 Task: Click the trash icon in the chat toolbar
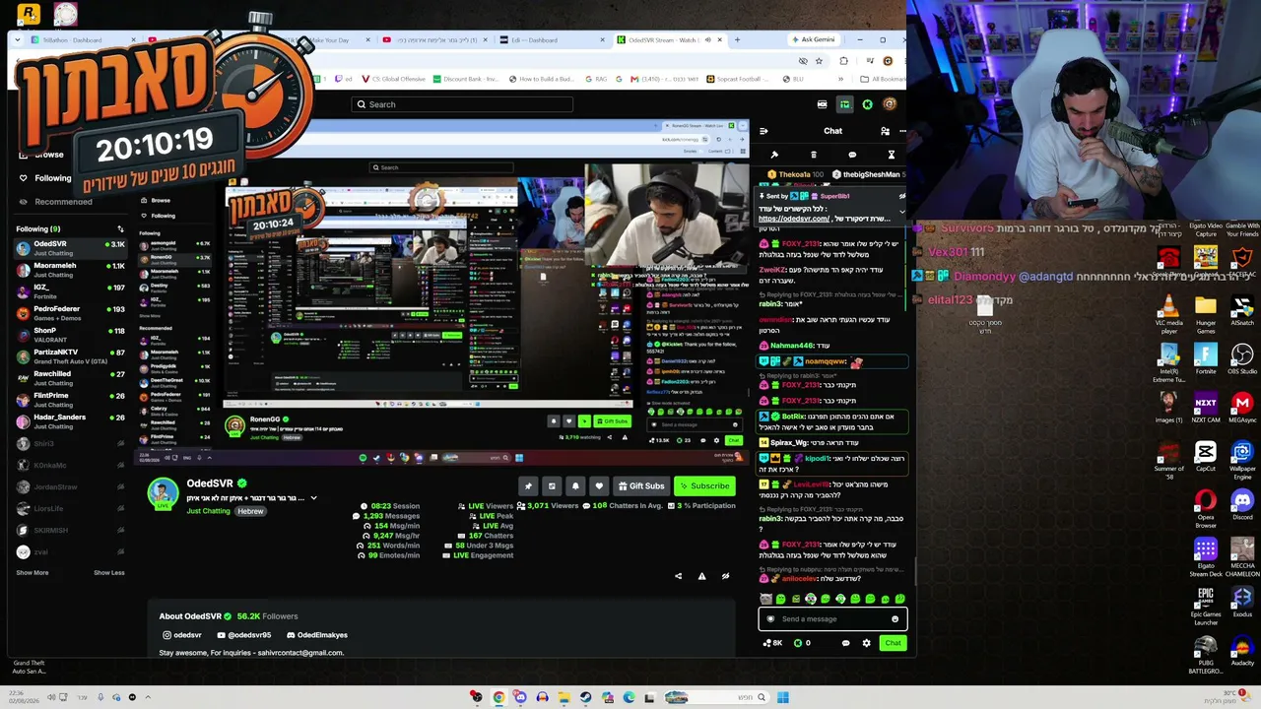pyautogui.click(x=813, y=155)
